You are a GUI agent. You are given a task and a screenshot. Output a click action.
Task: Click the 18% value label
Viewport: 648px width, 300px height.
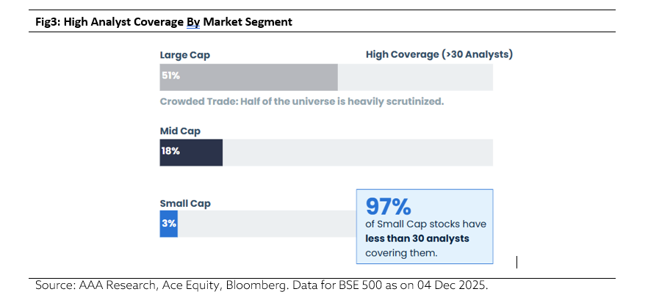coord(170,152)
